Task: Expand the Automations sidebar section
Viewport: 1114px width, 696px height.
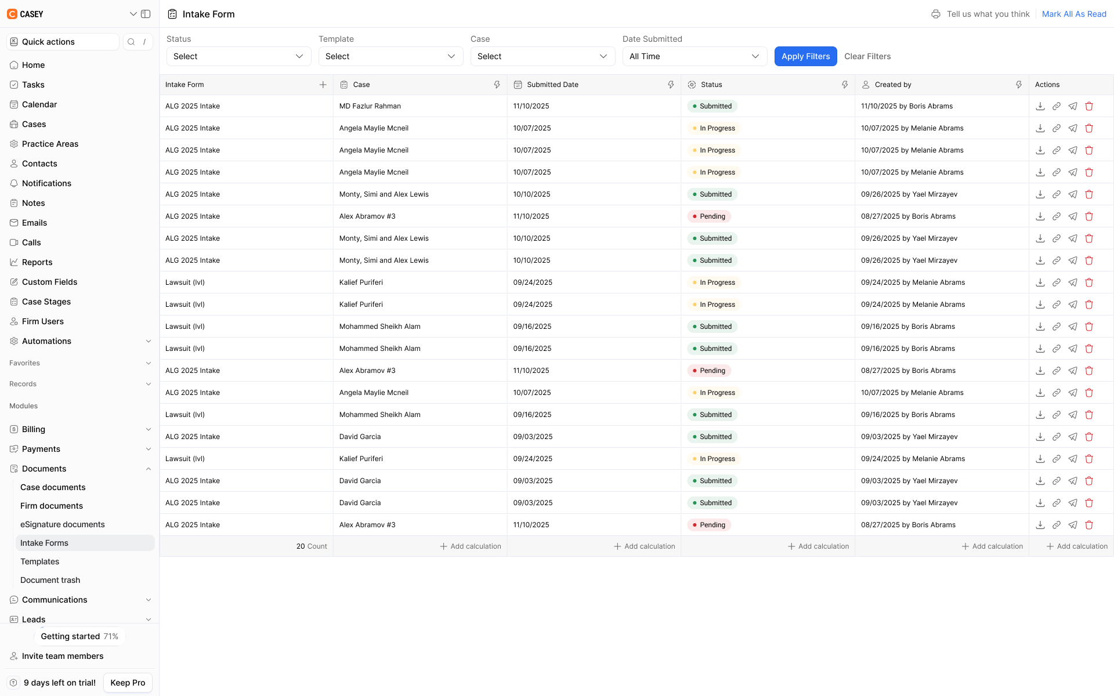Action: click(x=149, y=341)
